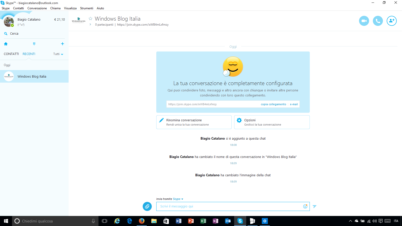Open the Conversazione menu
This screenshot has height=226, width=402.
pyautogui.click(x=37, y=8)
